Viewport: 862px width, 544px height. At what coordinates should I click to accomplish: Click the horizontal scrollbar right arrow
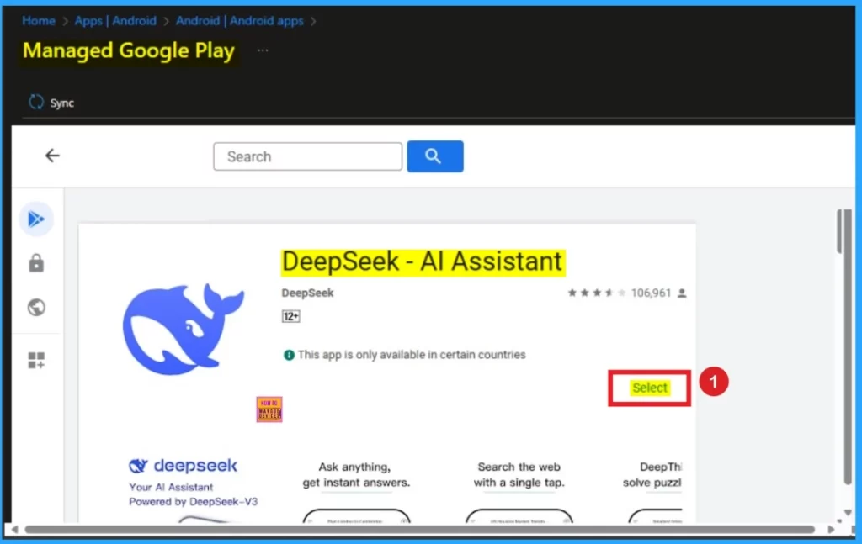point(831,529)
